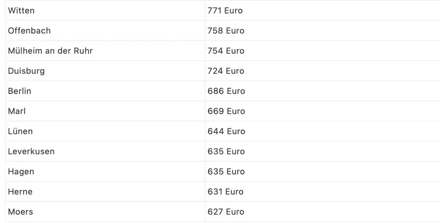Screen dimensions: 440x223
Task: Click the Hagen city cell
Action: click(21, 171)
